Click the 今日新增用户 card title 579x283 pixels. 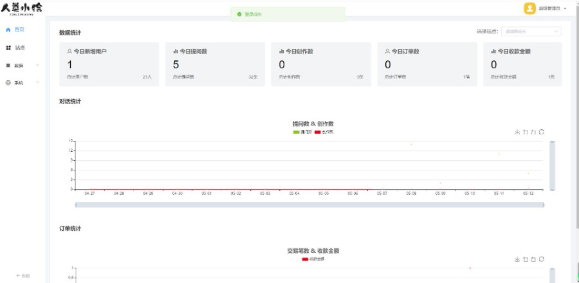pos(90,51)
